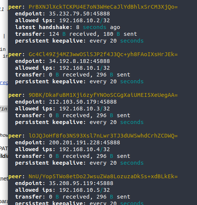Click transfer line below 192.168.10.5/32
The width and height of the screenshot is (197, 205).
[x=73, y=197]
